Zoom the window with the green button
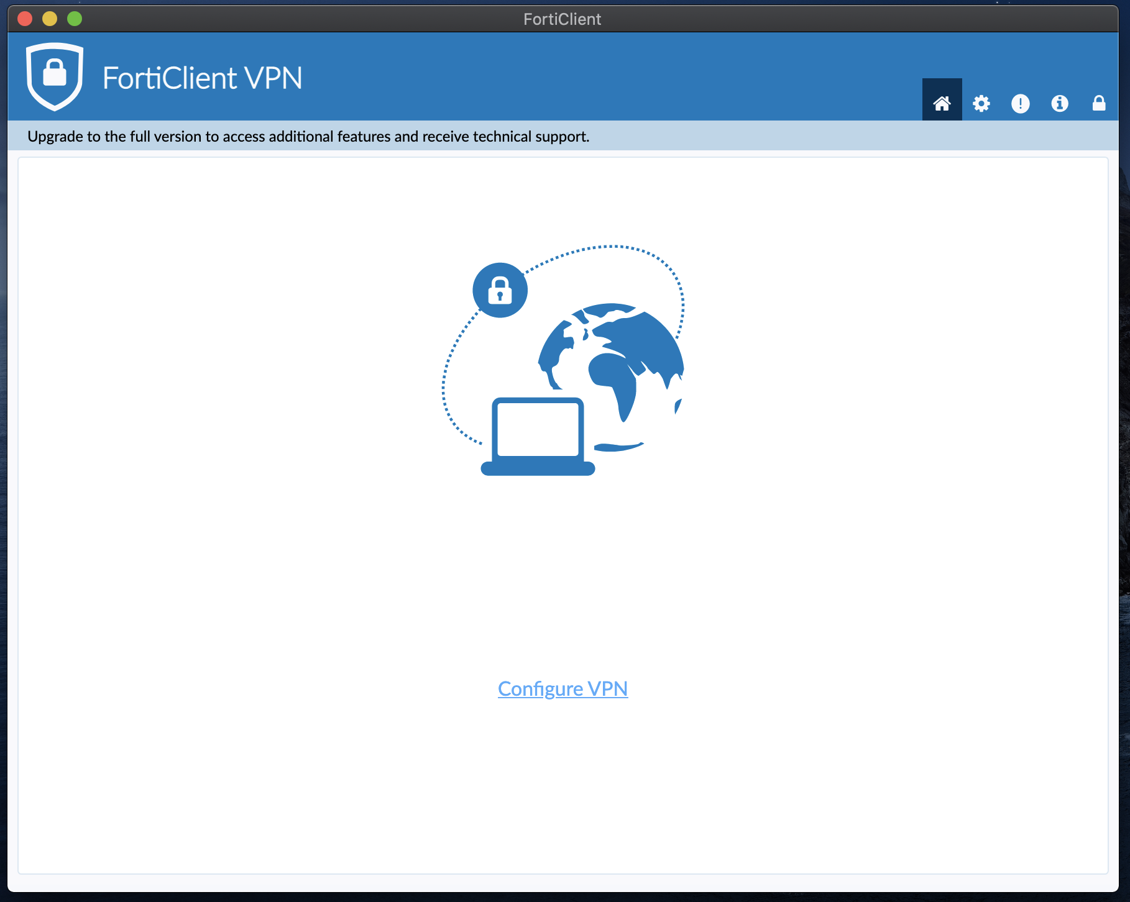 [75, 19]
